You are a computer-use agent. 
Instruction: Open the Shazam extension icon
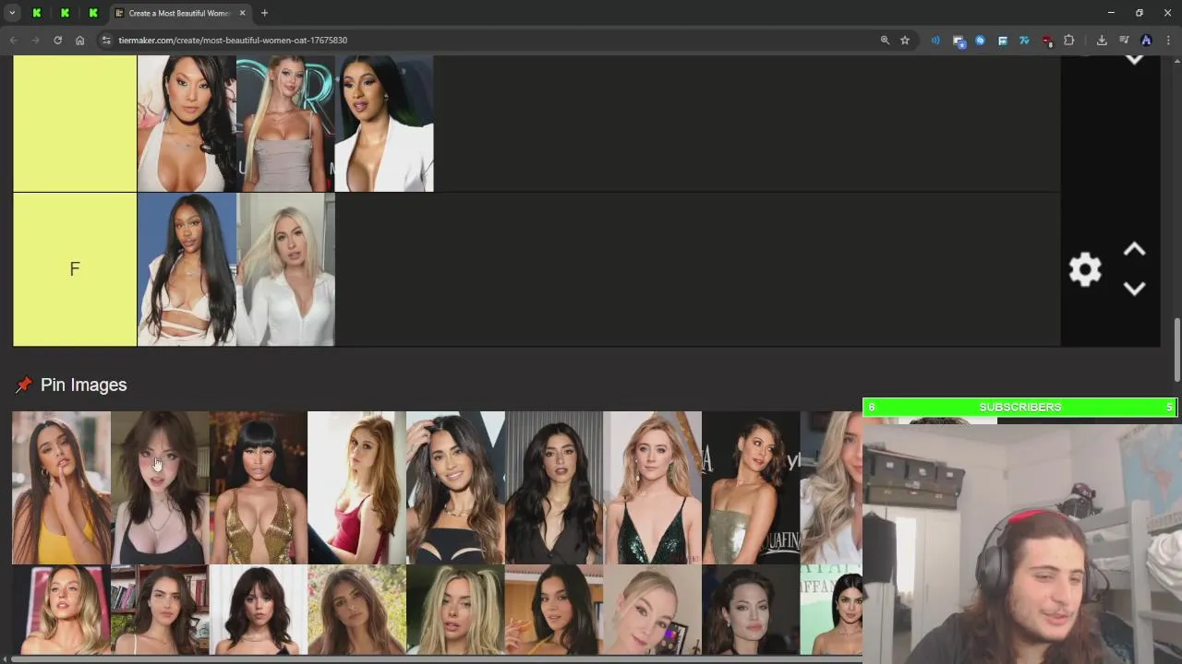pyautogui.click(x=980, y=41)
